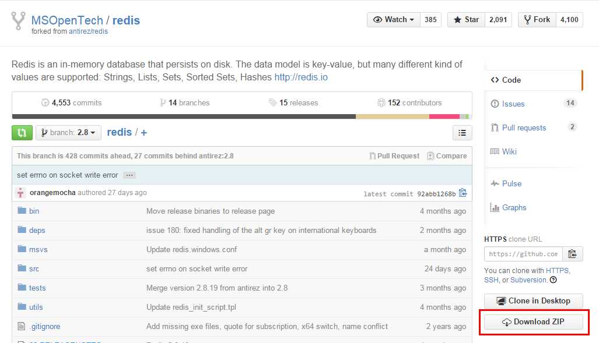This screenshot has height=343, width=599.
Task: Click the Subversion clone option link
Action: click(x=528, y=280)
